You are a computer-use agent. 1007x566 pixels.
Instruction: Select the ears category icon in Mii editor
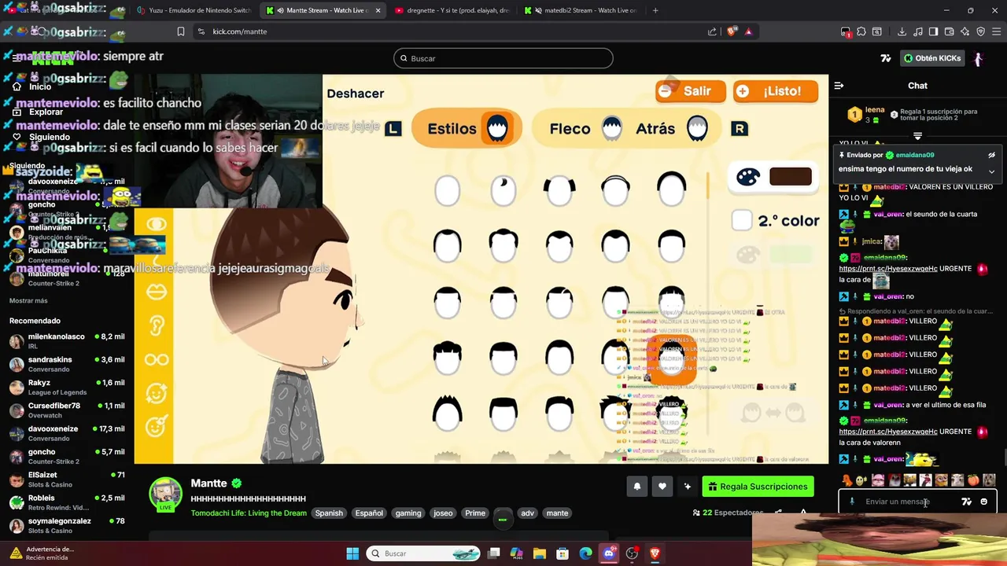(157, 325)
